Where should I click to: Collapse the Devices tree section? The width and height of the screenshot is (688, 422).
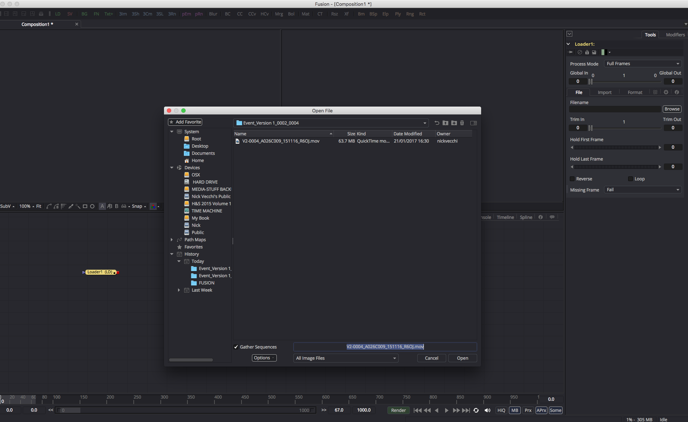coord(172,168)
